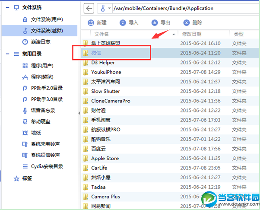
Task: Open 移动硬盘 drive icon
Action: tap(25, 121)
